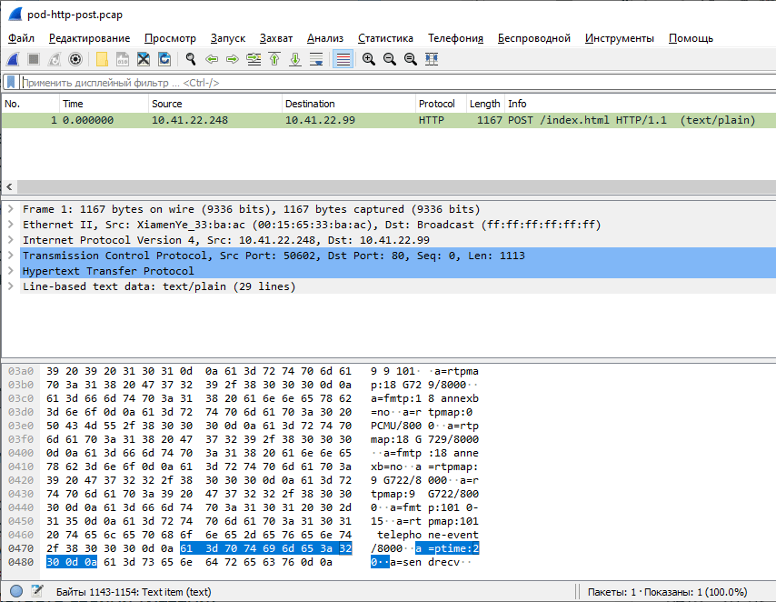Expand the Ethernet II details
Viewport: 776px width, 602px height.
click(x=10, y=225)
